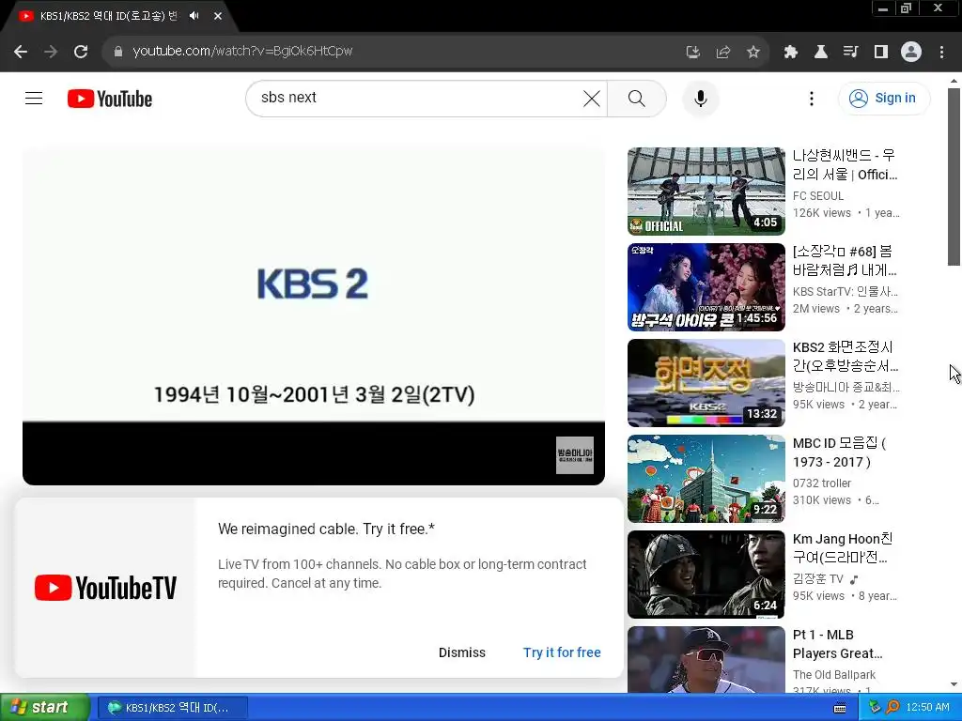Screen dimensions: 962x721
Task: Open YouTube settings three-dot menu
Action: coord(812,99)
